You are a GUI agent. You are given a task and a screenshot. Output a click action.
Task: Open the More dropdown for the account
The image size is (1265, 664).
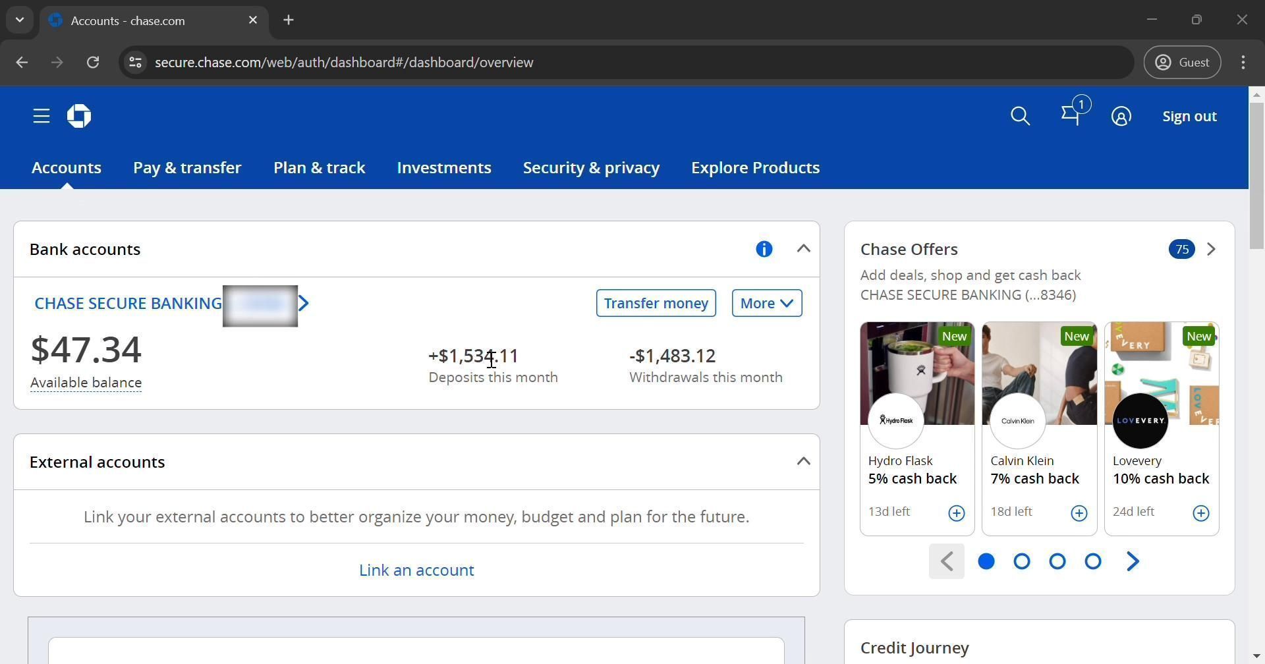tap(766, 303)
